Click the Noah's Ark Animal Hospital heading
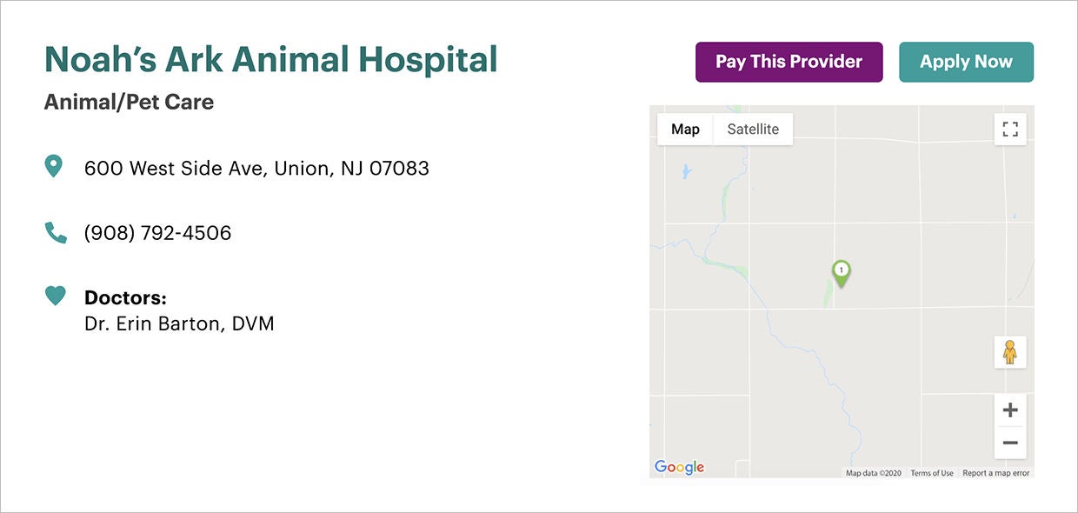Screen dimensions: 1078x513 (270, 60)
